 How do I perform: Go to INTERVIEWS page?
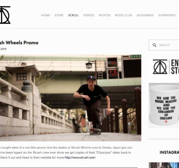click(167, 15)
